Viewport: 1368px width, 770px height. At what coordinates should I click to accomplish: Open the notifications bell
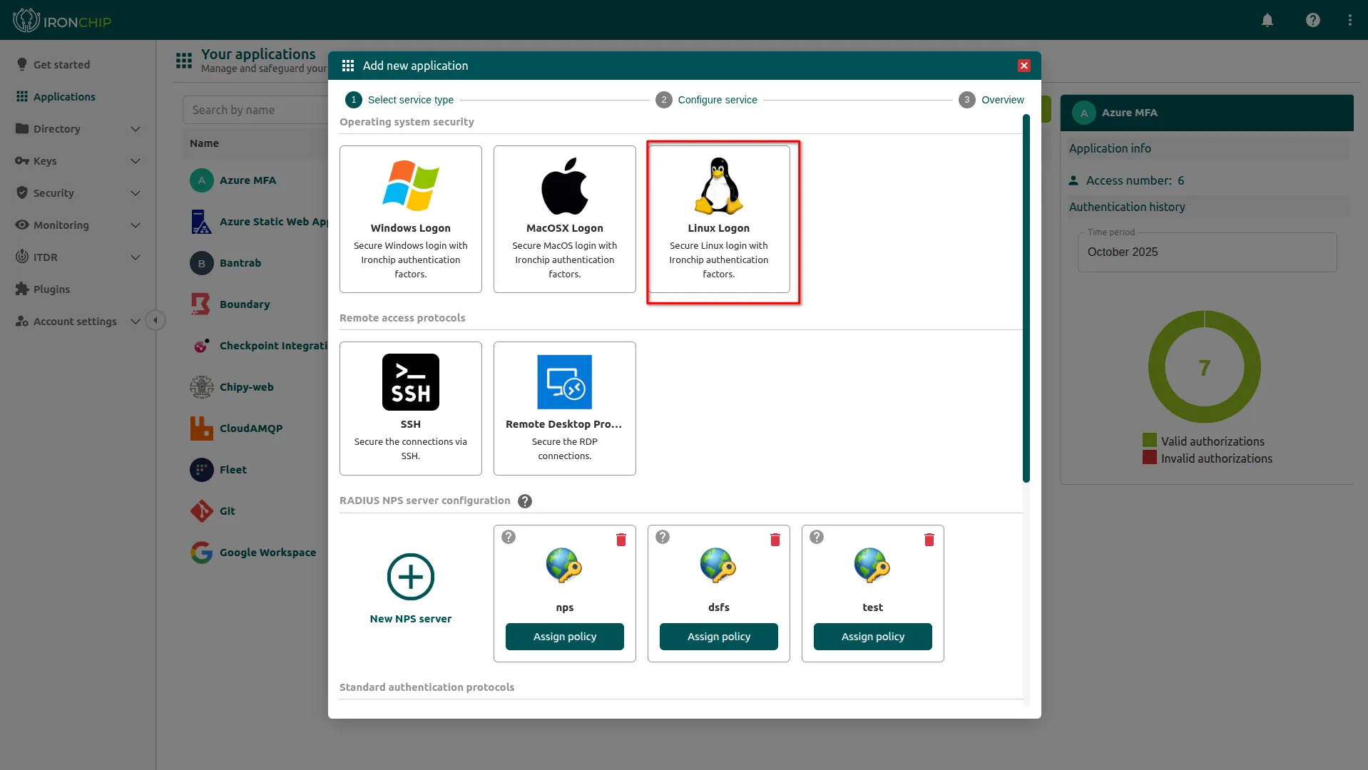point(1267,20)
